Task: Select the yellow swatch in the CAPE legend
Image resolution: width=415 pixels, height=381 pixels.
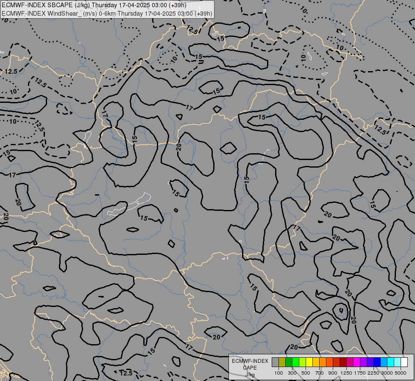Action: (309, 362)
